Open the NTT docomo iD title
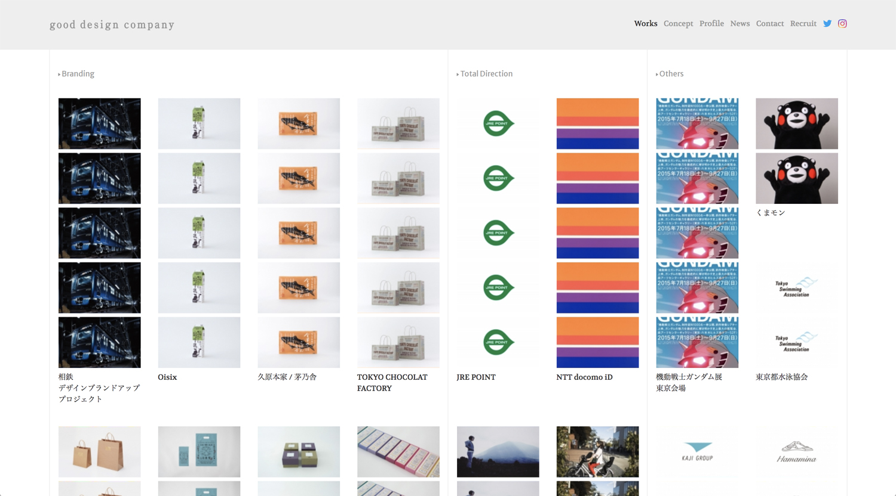 584,377
